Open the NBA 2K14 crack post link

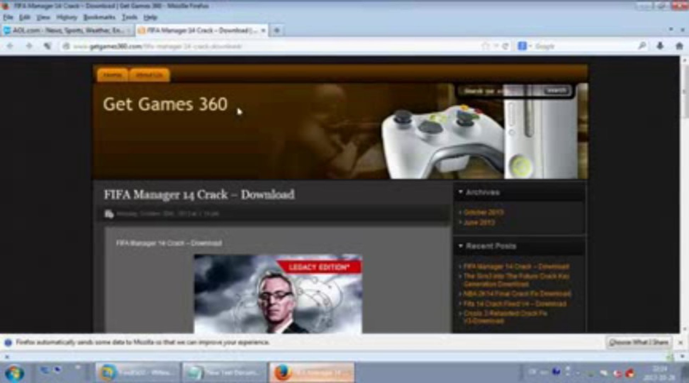(x=517, y=294)
